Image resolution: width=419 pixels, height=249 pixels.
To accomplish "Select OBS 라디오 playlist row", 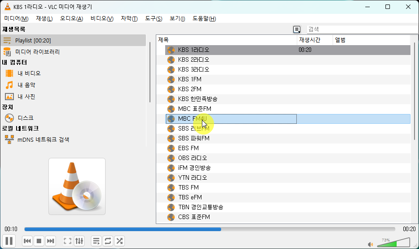I will pyautogui.click(x=288, y=158).
